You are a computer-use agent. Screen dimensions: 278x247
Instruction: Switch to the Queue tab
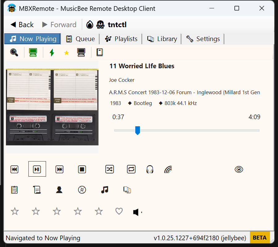coord(80,39)
